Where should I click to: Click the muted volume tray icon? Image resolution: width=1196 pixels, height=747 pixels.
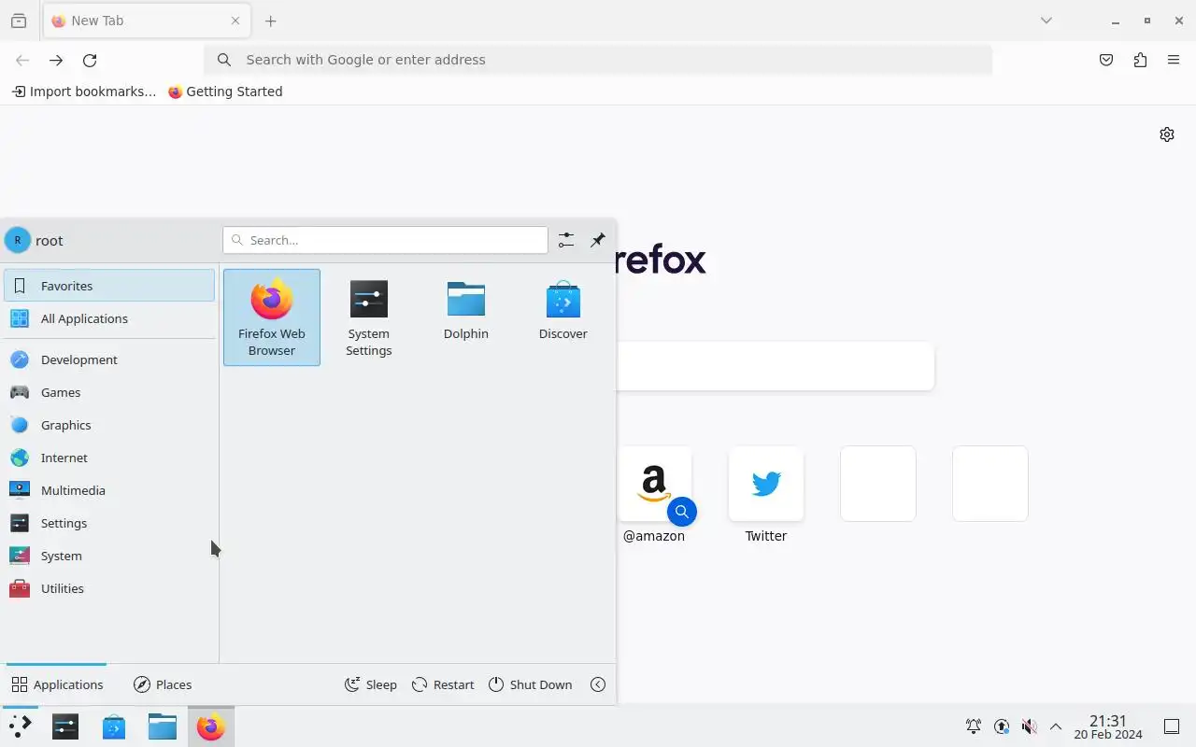point(1029,726)
